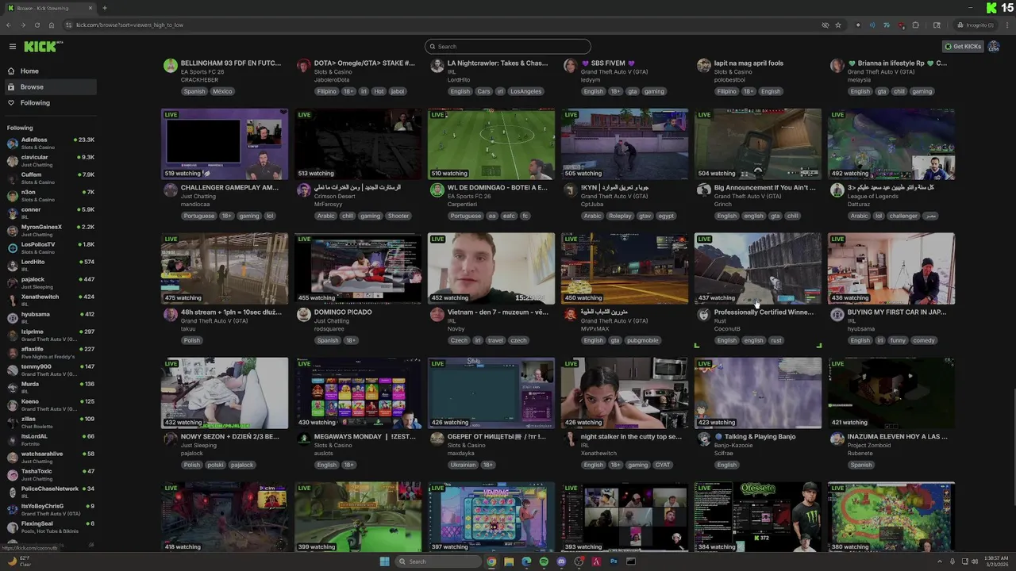
Task: Open the EA Sports FC soccer stream thumbnail by Carpentieri
Action: click(491, 144)
